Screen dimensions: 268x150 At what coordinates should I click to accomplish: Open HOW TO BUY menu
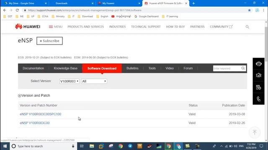175,27
